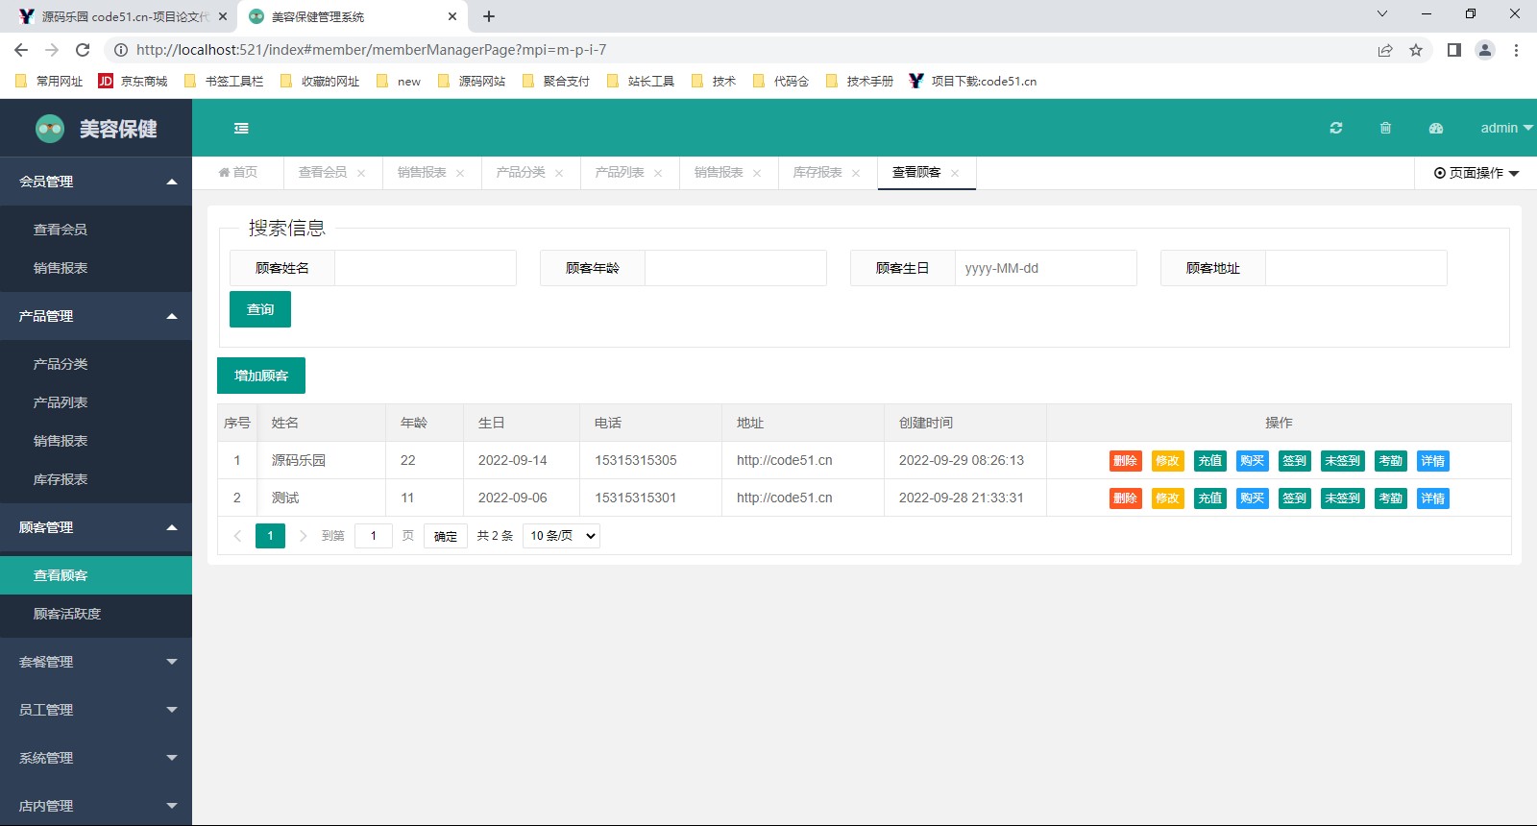Focus the 顾客地址 search field
Viewport: 1537px width, 826px height.
pos(1355,268)
